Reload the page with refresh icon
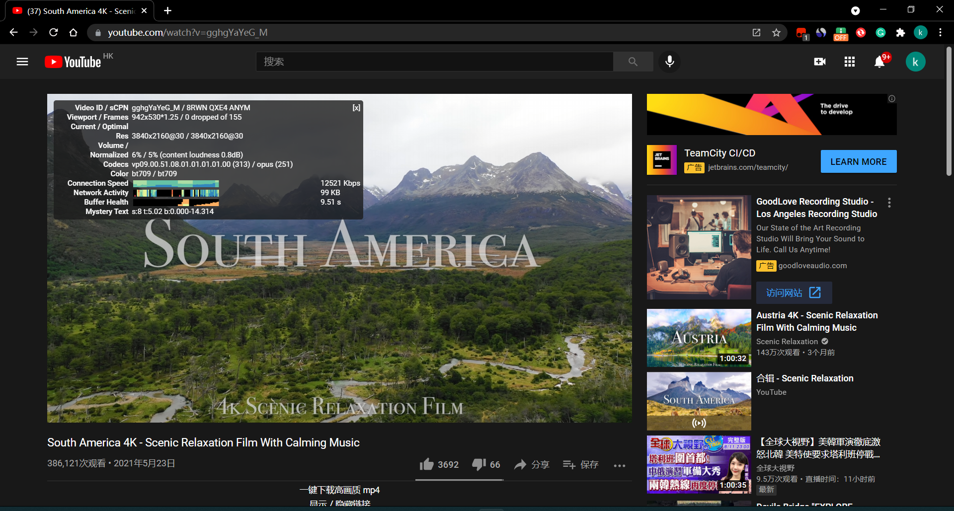This screenshot has width=954, height=511. coord(53,32)
